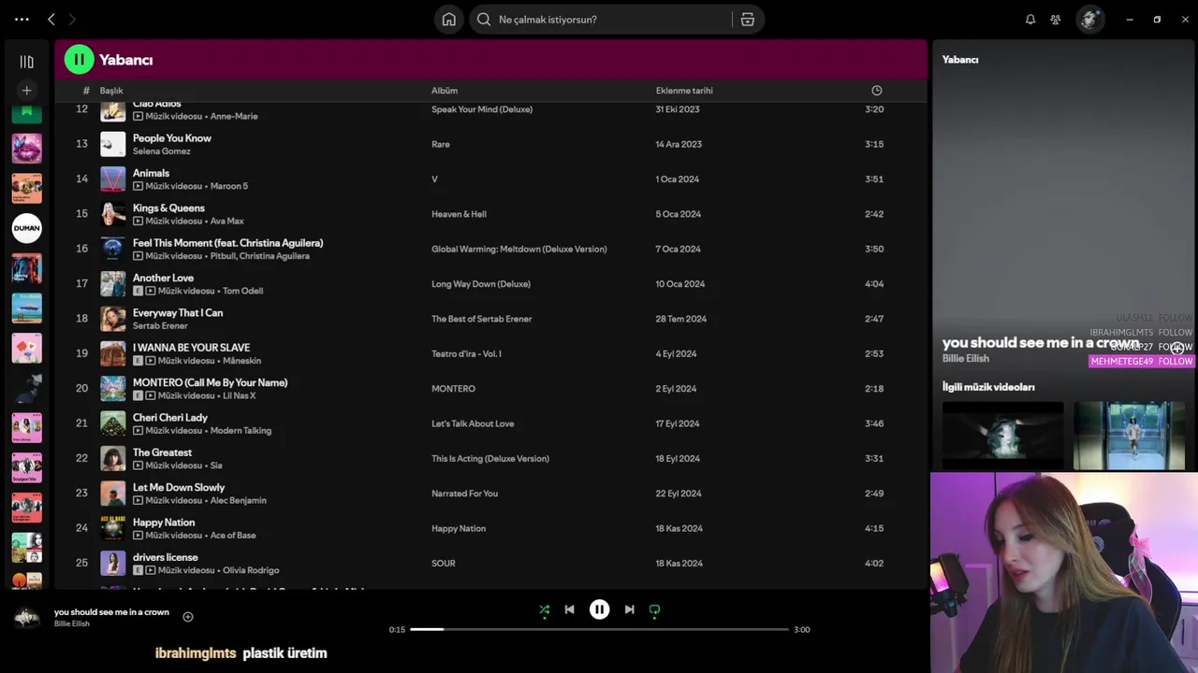Pause the Yabancı playlist with green button

tap(79, 60)
